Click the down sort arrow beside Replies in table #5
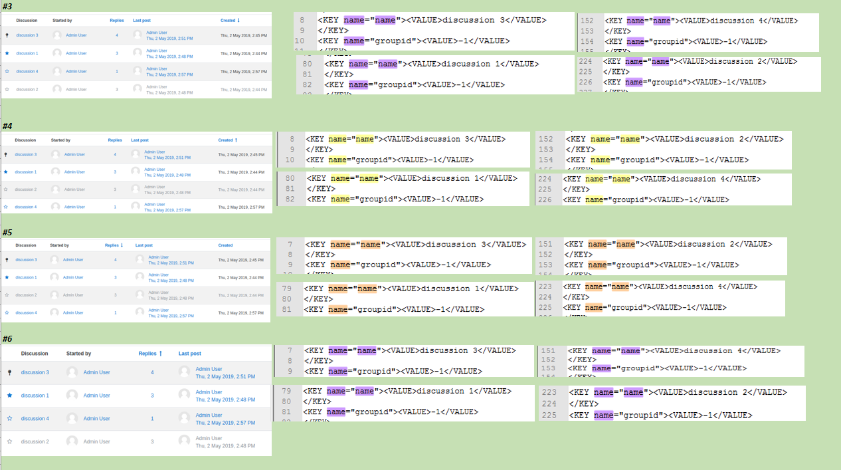The height and width of the screenshot is (470, 841). pos(122,245)
